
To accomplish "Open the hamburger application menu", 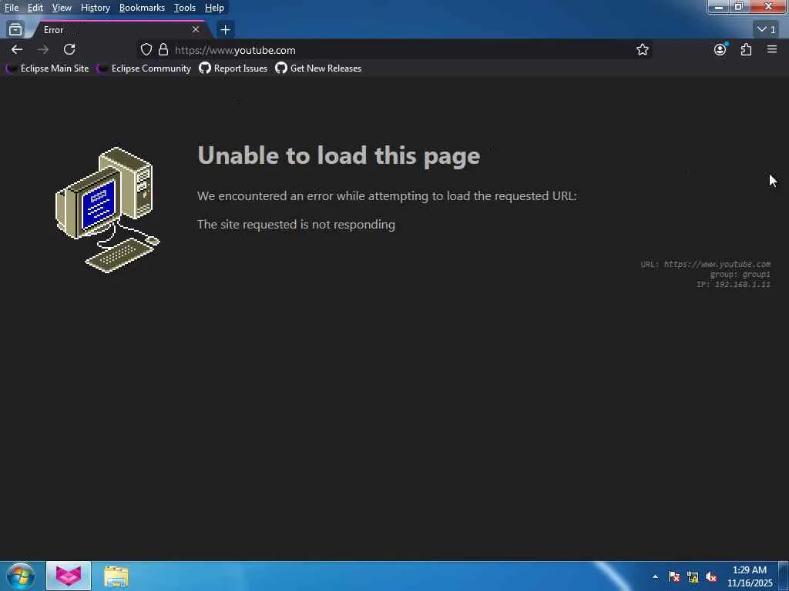I will 772,49.
